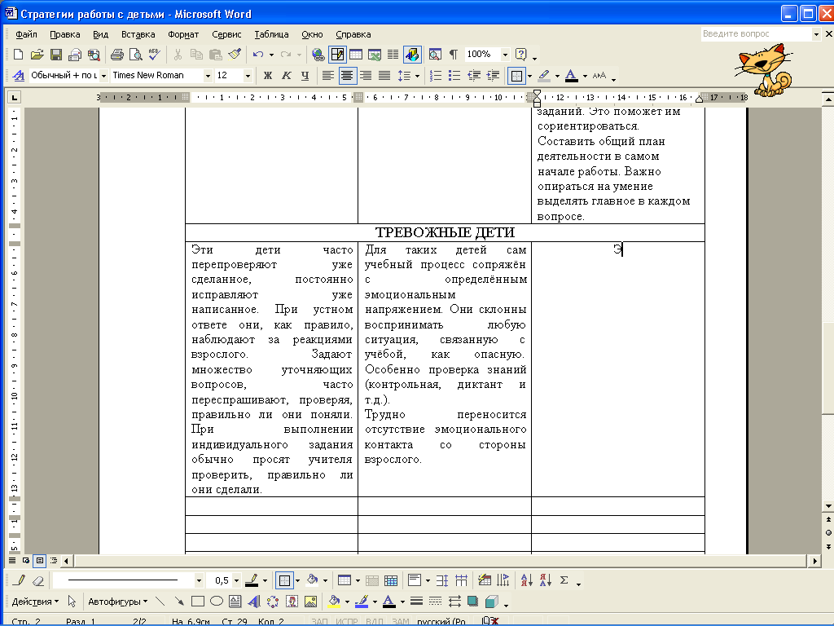
Task: Open Print Preview
Action: [x=136, y=55]
